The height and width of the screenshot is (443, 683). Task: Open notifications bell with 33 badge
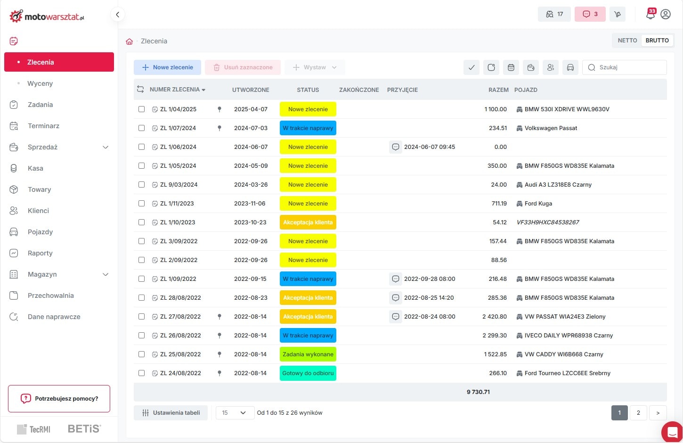pyautogui.click(x=650, y=14)
